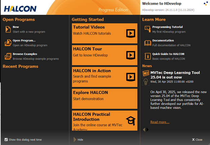210x145 pixels.
Task: Click the Quick Guide info icon
Action: tap(148, 56)
